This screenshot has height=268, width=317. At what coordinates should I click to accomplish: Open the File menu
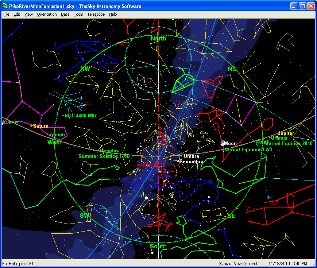pyautogui.click(x=6, y=14)
